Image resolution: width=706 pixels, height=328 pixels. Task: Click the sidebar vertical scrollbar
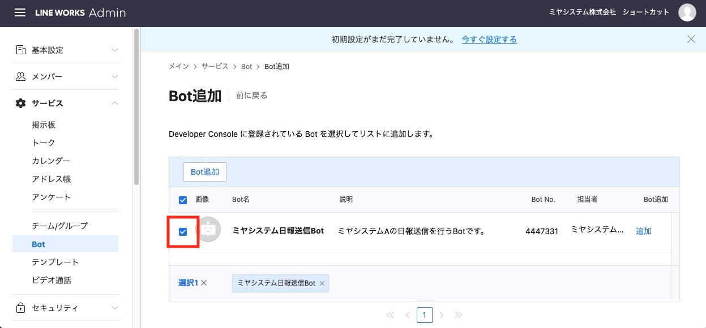[136, 107]
